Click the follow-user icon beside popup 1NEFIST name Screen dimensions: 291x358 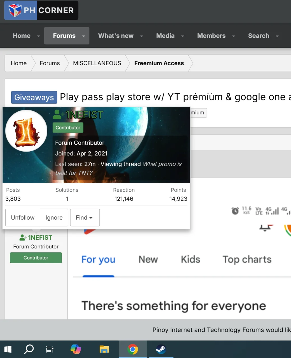(x=58, y=114)
